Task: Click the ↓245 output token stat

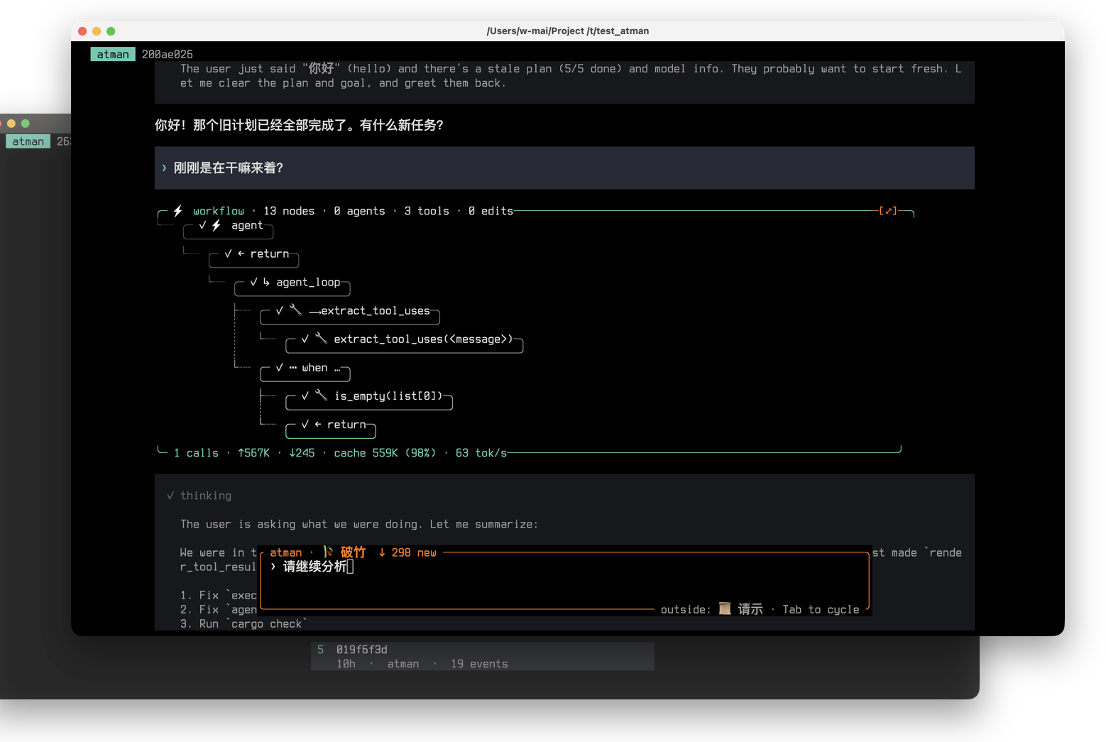Action: [x=302, y=453]
